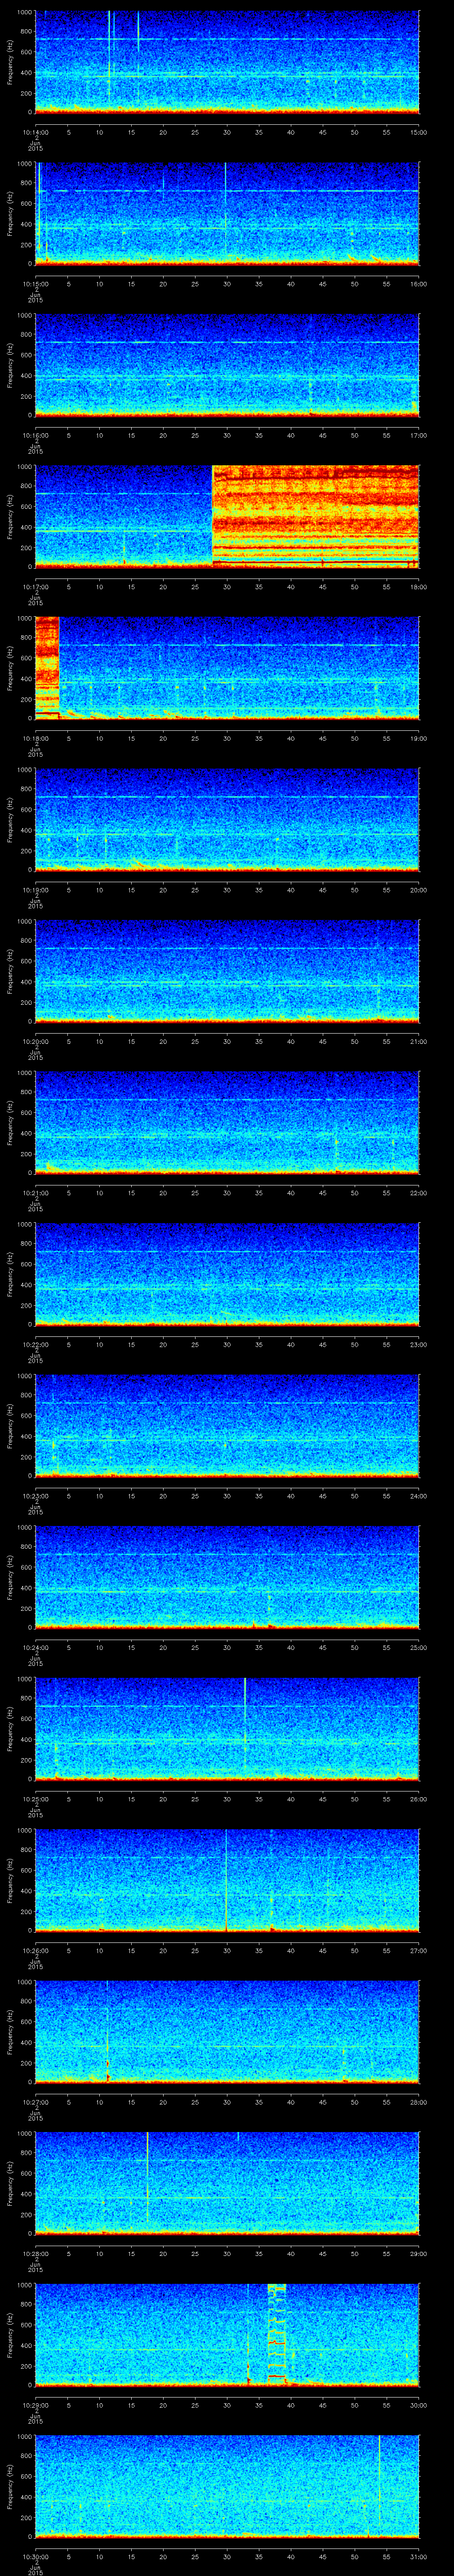Select the loud broadband noise burst in 10:17 spectrogram

tap(315, 516)
